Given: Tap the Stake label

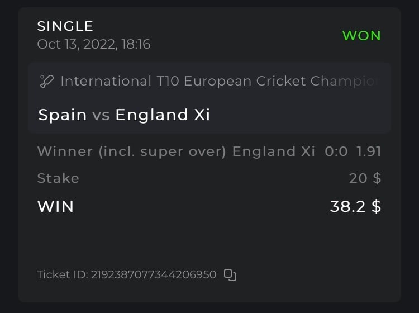Looking at the screenshot, I should click(58, 178).
